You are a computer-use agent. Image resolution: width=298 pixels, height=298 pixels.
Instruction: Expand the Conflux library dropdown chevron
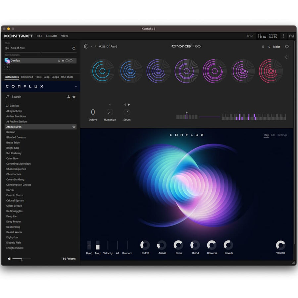75,87
